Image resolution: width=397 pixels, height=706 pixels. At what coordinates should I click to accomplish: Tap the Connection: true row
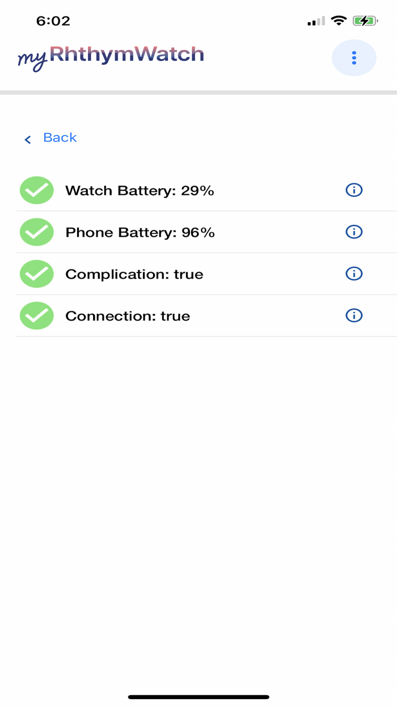click(128, 316)
